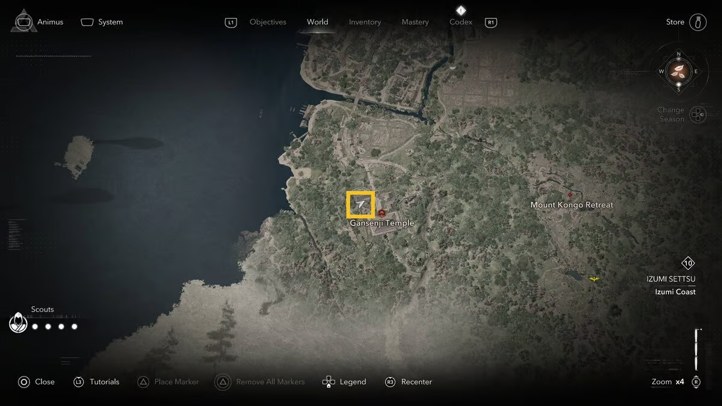Select the Scouts label

42,309
